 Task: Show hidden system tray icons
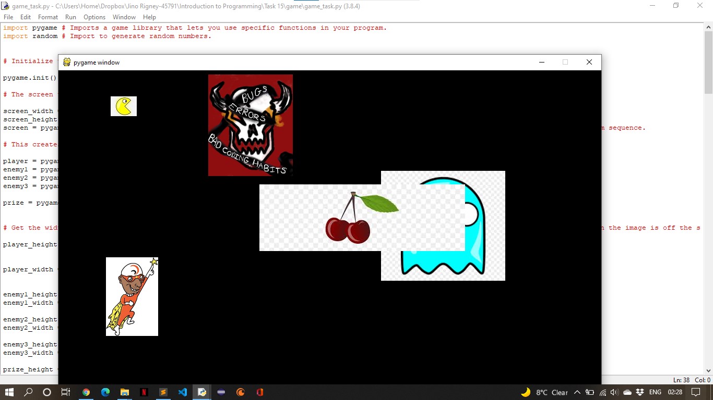click(x=577, y=392)
